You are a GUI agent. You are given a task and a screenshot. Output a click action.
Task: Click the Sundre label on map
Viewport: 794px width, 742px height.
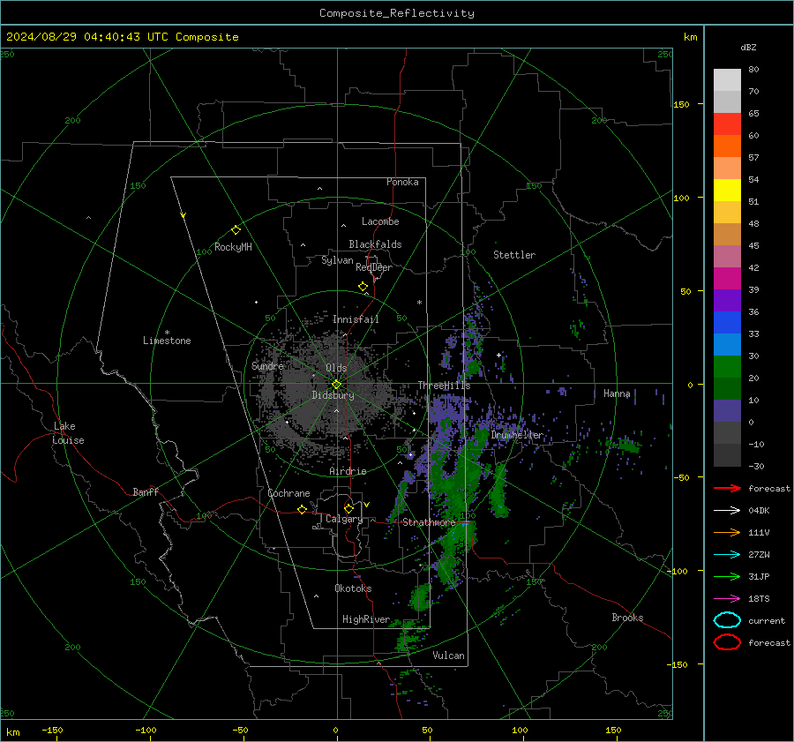coord(267,365)
